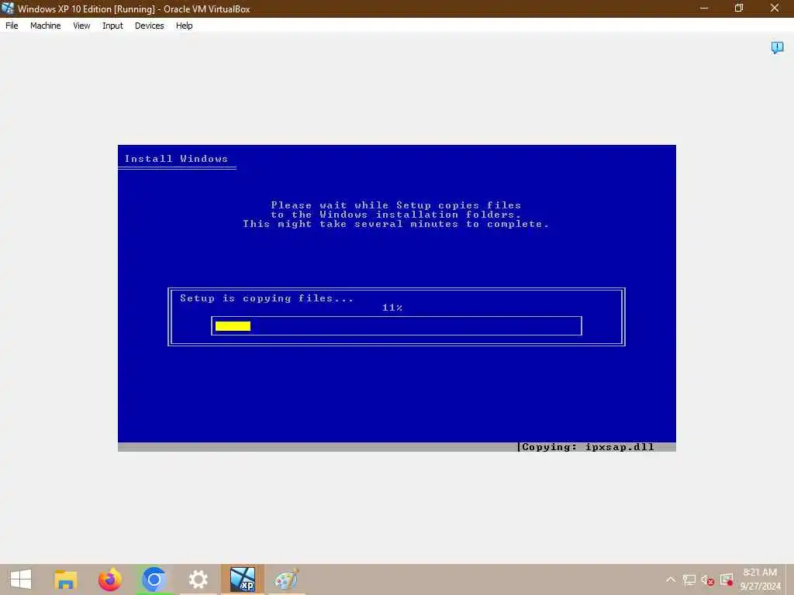Select the VirtualBox XP taskbar icon
Viewport: 794px width, 595px height.
pyautogui.click(x=243, y=580)
